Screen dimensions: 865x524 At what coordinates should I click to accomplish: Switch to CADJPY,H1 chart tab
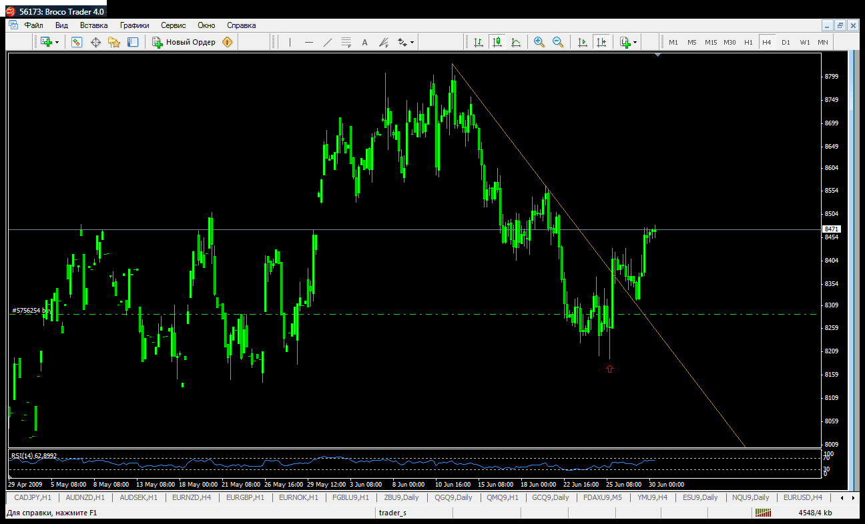33,497
